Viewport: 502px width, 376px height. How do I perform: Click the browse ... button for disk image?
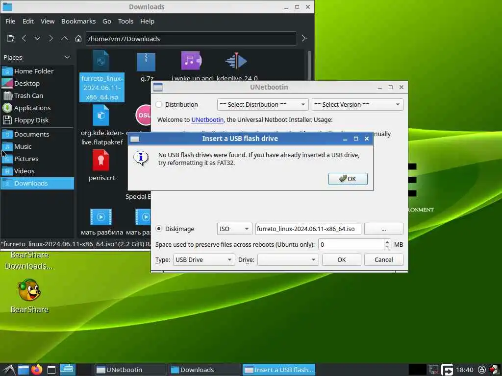[x=383, y=229]
